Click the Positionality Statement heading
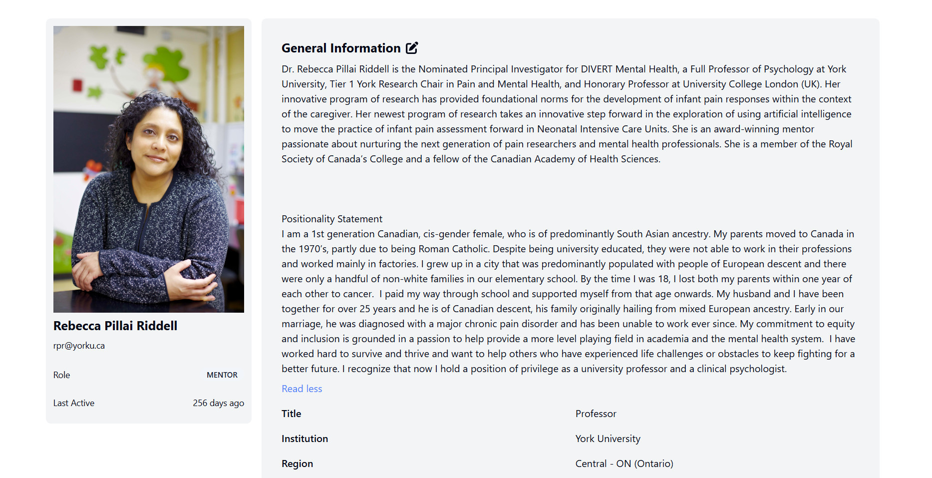Viewport: 932px width, 478px height. click(x=332, y=219)
